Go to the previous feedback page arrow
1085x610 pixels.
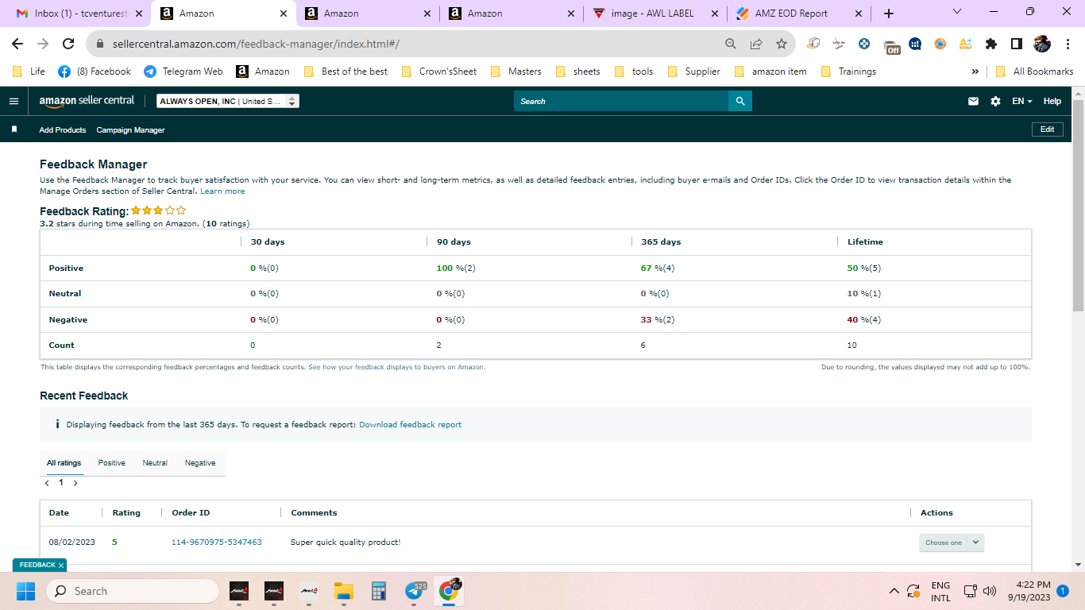pos(47,483)
